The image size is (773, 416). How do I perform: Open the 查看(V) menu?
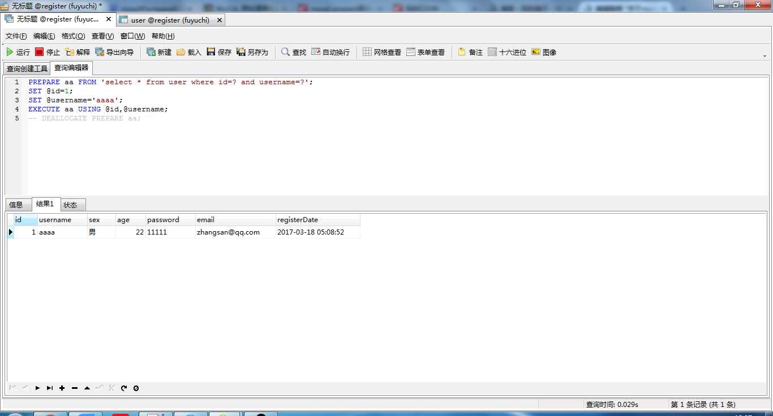(103, 36)
